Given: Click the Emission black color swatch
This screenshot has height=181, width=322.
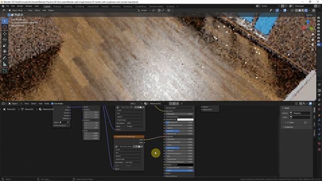Looking at the screenshot, I should [x=185, y=165].
